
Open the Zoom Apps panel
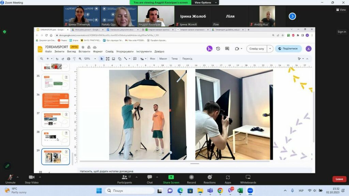228,177
